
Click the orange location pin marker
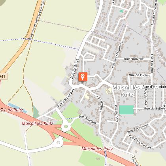[x=83, y=77]
